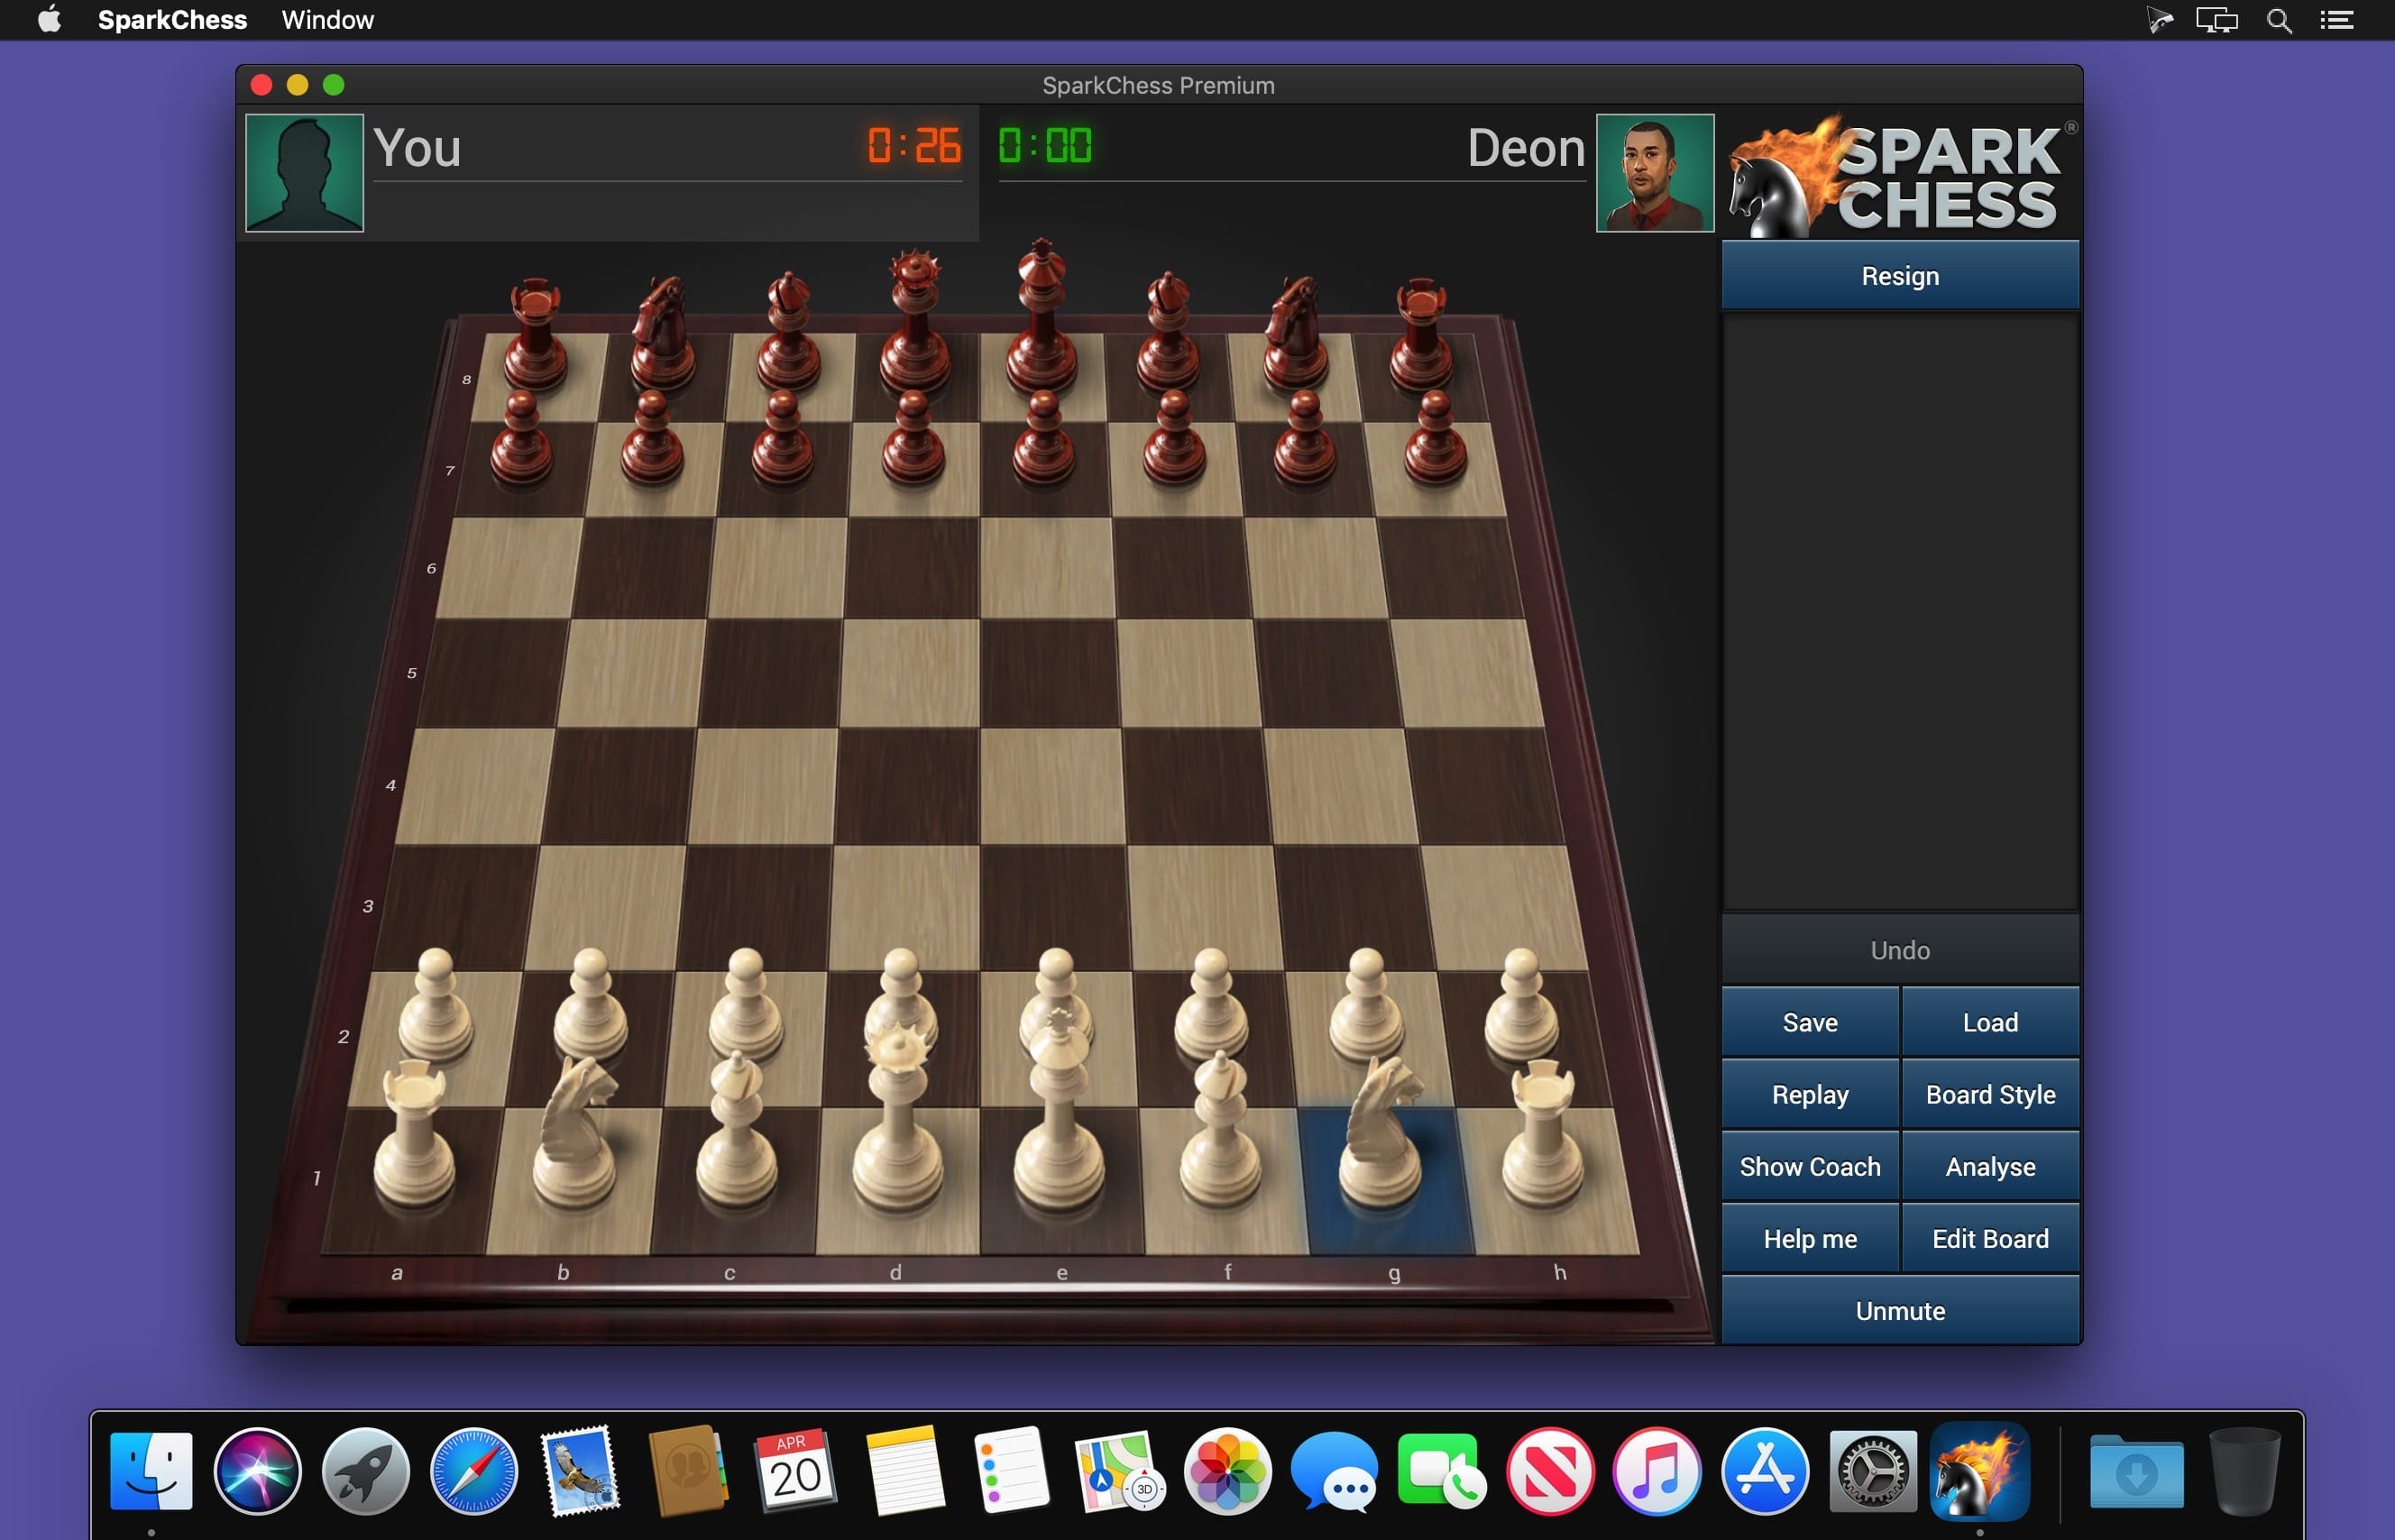Screen dimensions: 2395x1540
Task: Toggle Deon's player profile avatar
Action: [1653, 170]
